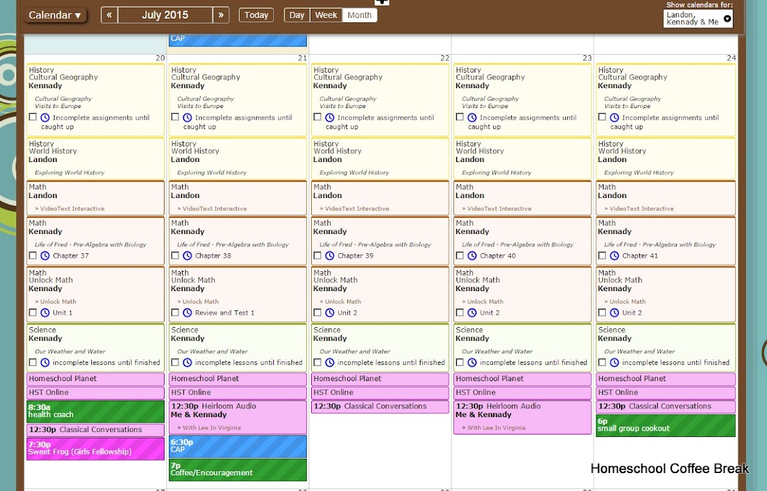Open the 8:30a health coach event

(x=96, y=411)
